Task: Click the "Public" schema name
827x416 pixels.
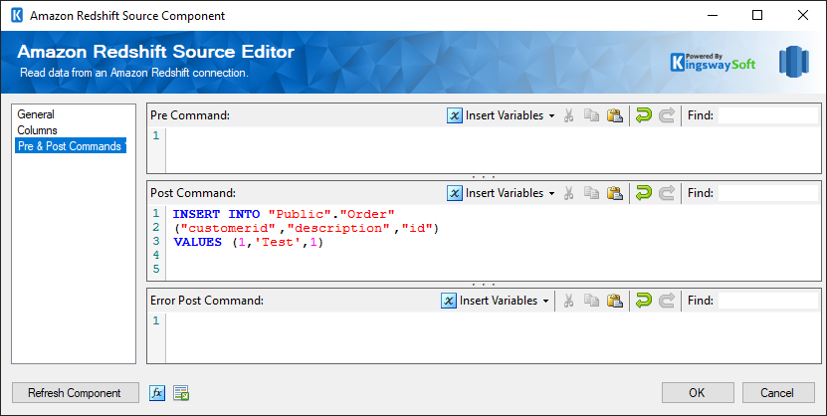Action: (x=300, y=215)
